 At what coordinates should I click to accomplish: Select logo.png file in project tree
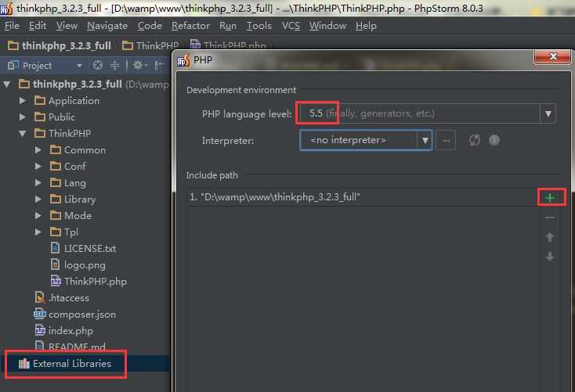coord(78,265)
